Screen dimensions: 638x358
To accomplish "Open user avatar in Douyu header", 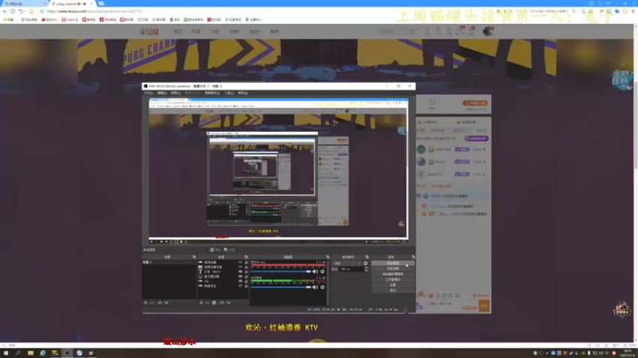I will [487, 31].
